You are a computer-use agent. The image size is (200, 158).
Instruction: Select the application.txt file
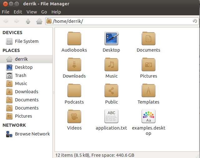pyautogui.click(x=111, y=117)
